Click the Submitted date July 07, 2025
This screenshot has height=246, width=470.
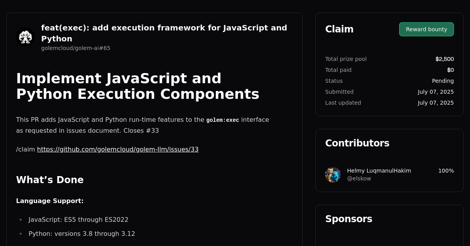(436, 92)
